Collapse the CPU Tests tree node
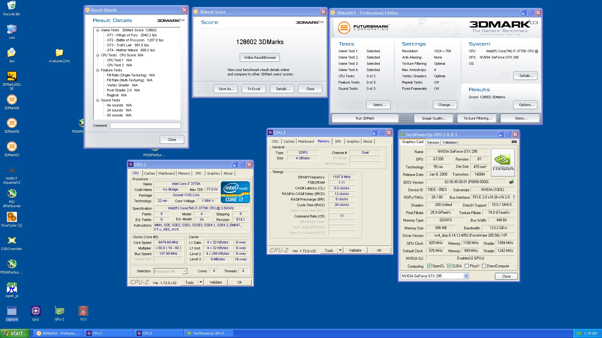This screenshot has height=338, width=602. point(98,55)
